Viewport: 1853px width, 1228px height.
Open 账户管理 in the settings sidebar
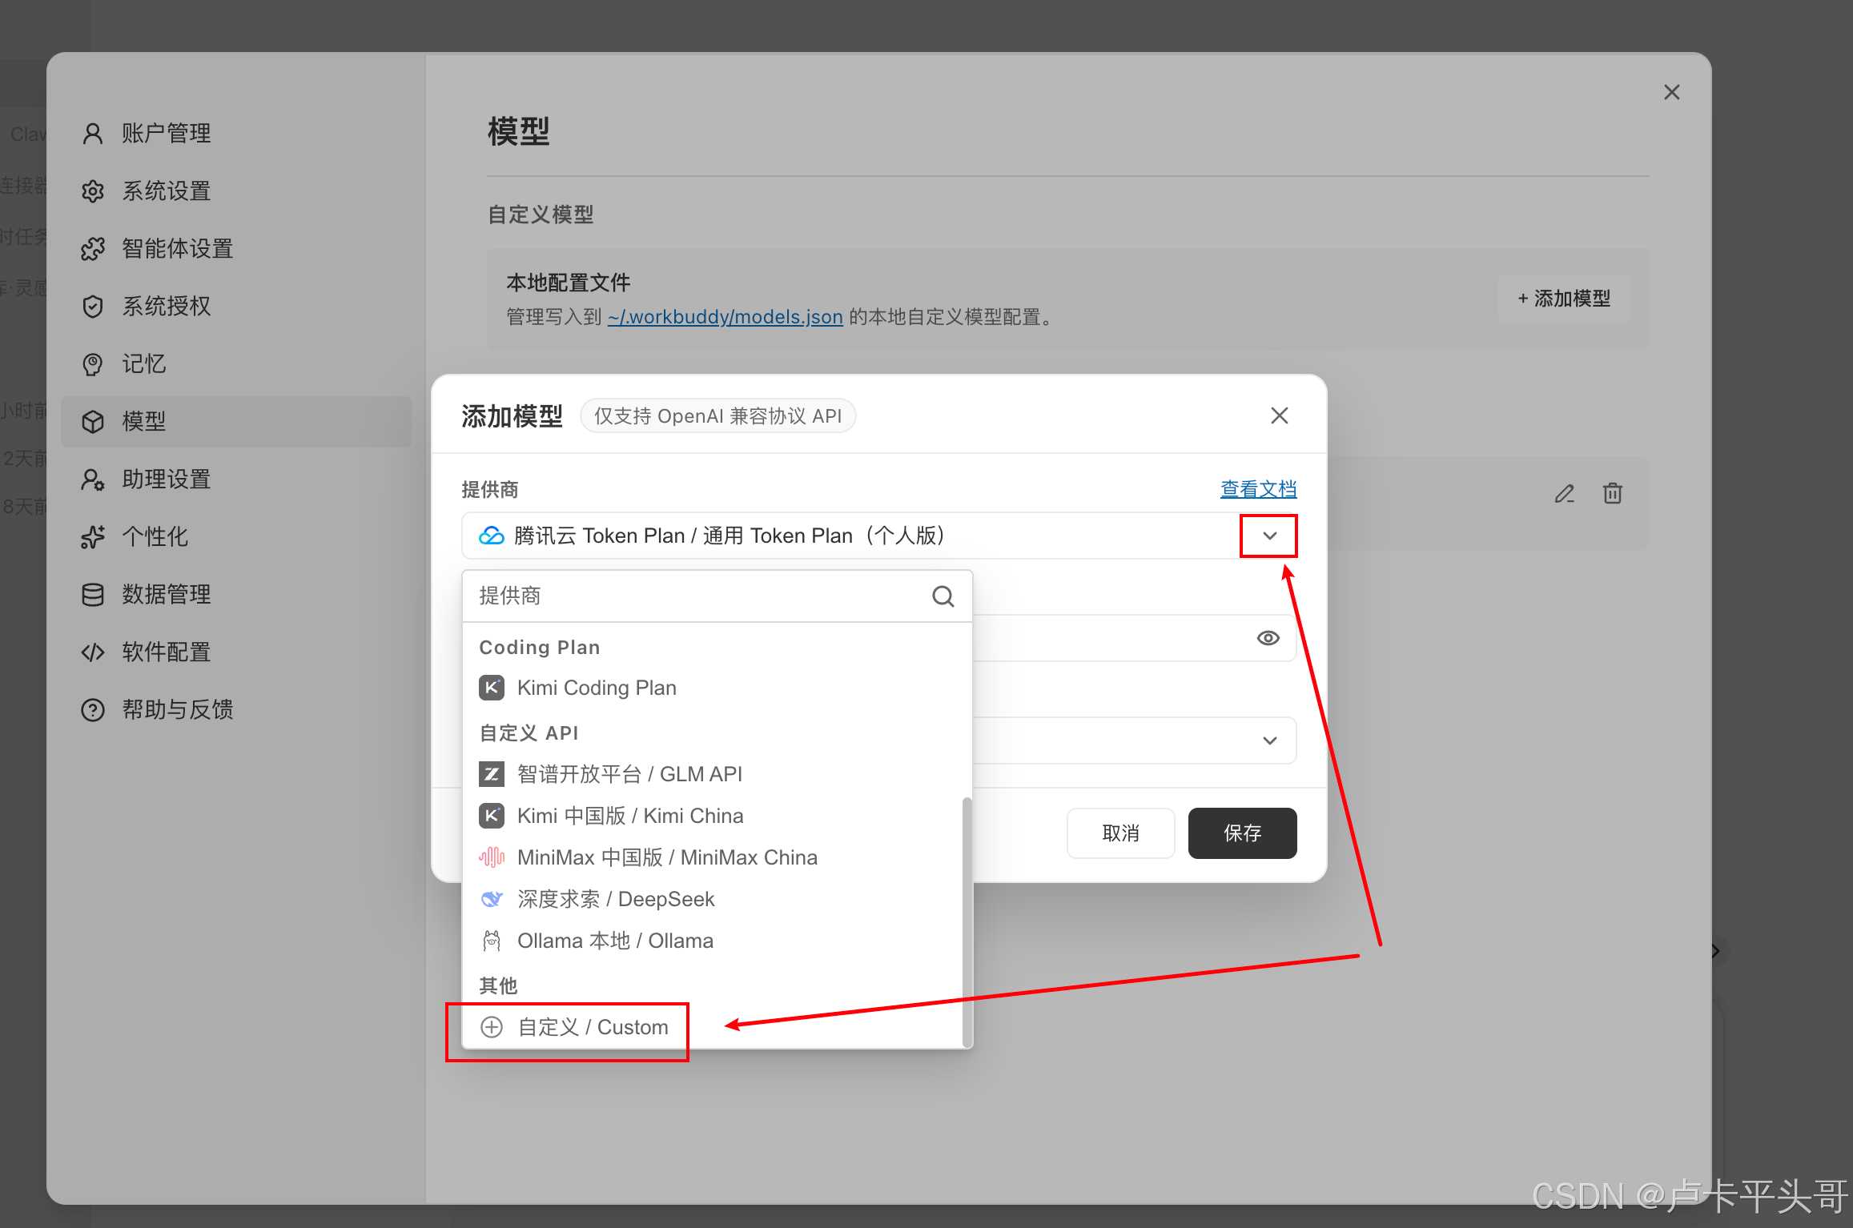(235, 133)
